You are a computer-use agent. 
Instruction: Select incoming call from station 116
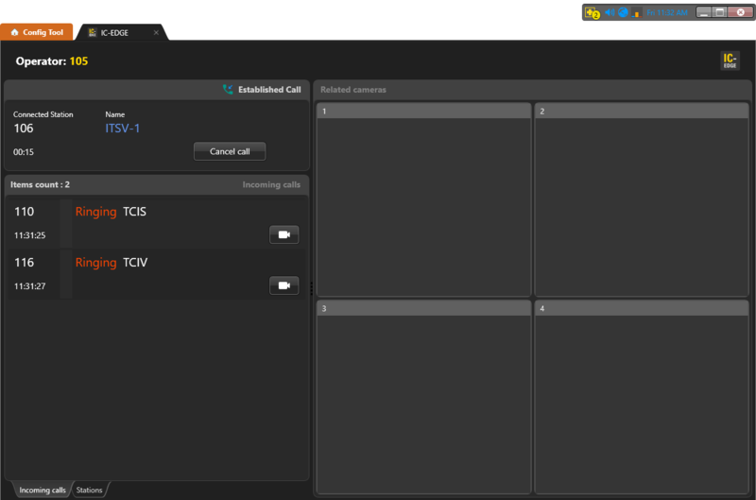(156, 274)
